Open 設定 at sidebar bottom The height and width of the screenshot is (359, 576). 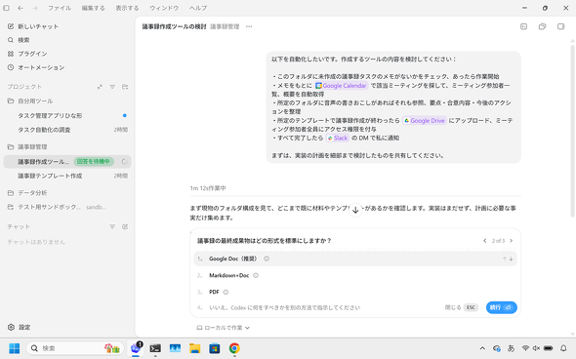20,327
